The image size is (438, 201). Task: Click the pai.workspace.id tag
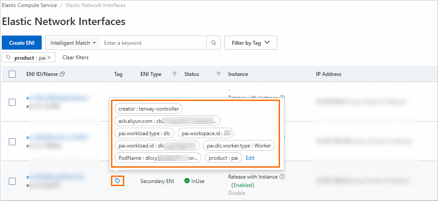click(206, 133)
